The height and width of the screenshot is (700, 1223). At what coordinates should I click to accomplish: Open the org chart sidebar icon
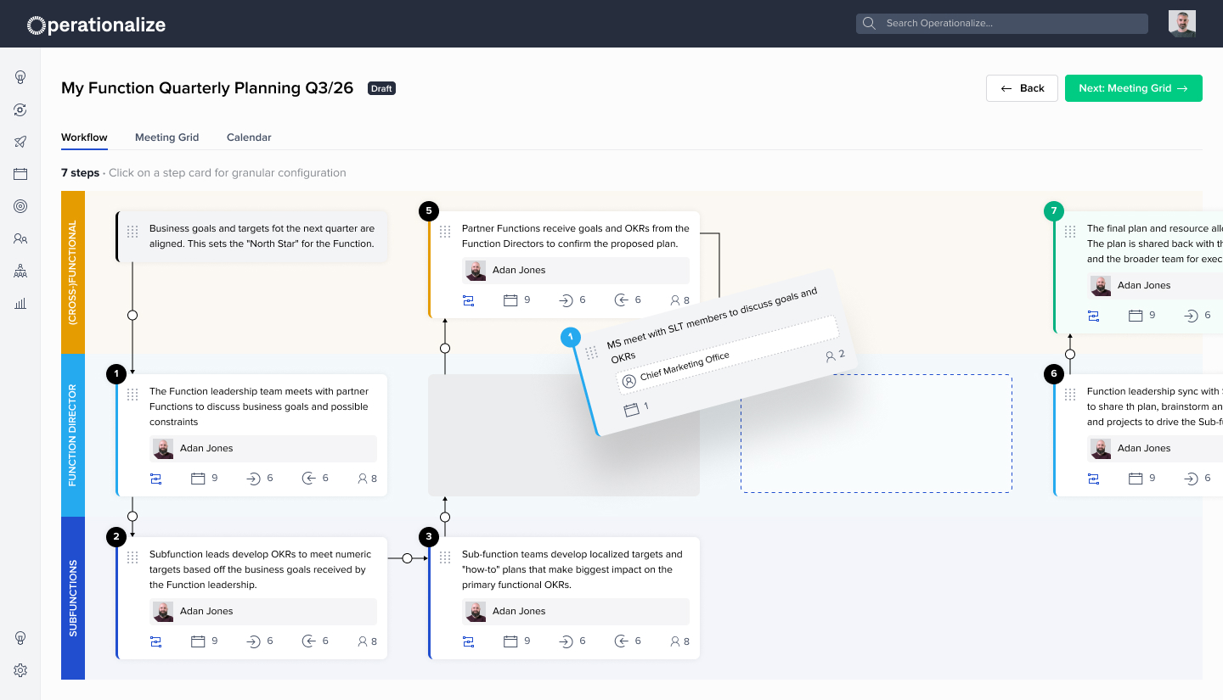click(x=20, y=271)
